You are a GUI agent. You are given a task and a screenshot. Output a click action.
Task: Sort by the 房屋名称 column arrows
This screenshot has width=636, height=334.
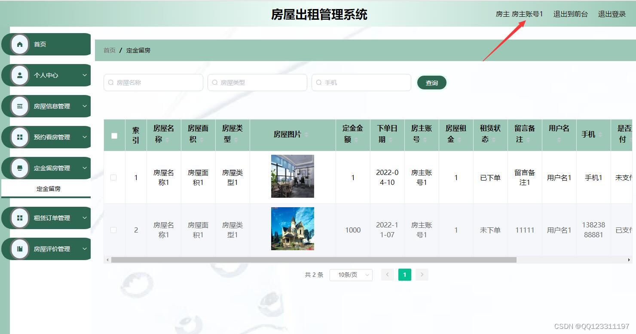pyautogui.click(x=167, y=140)
